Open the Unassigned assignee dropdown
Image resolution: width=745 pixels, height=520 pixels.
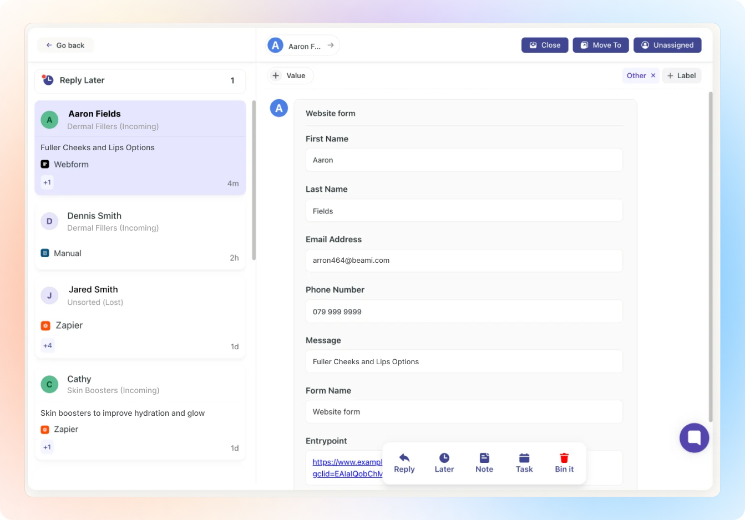click(x=667, y=45)
